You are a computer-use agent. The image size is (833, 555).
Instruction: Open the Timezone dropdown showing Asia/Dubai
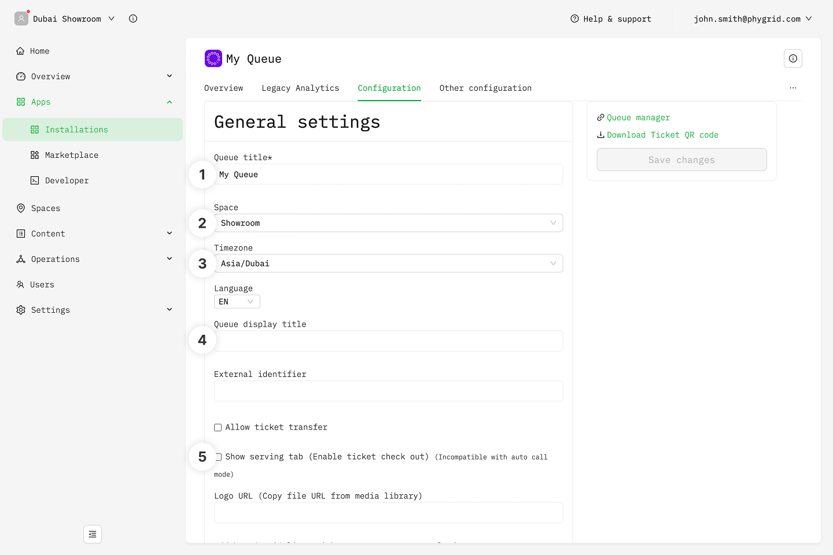pos(388,264)
